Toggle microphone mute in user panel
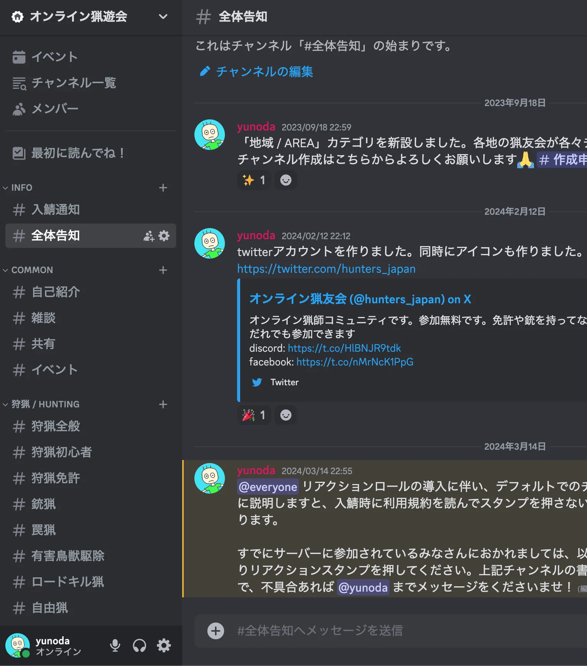Screen dimensions: 587x666 click(x=115, y=645)
